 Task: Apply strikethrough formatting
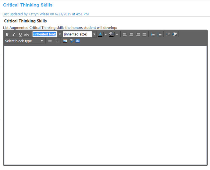pyautogui.click(x=27, y=34)
